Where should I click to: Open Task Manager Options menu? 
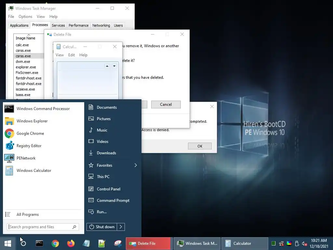pos(25,17)
